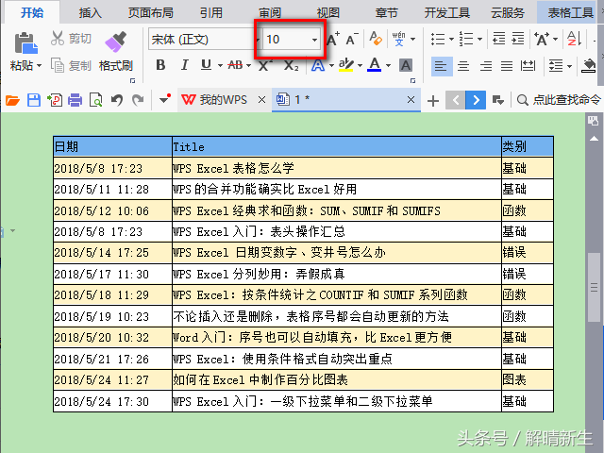The image size is (604, 453).
Task: Expand the font color dropdown arrow
Action: click(x=388, y=66)
